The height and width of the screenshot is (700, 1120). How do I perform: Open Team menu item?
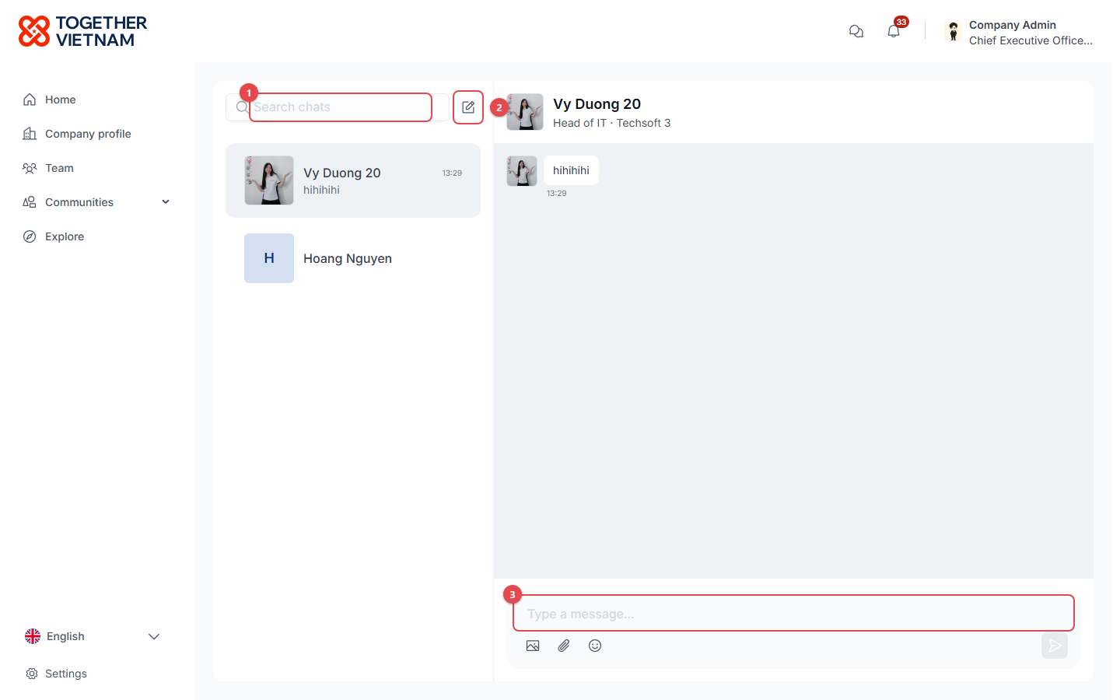coord(59,168)
